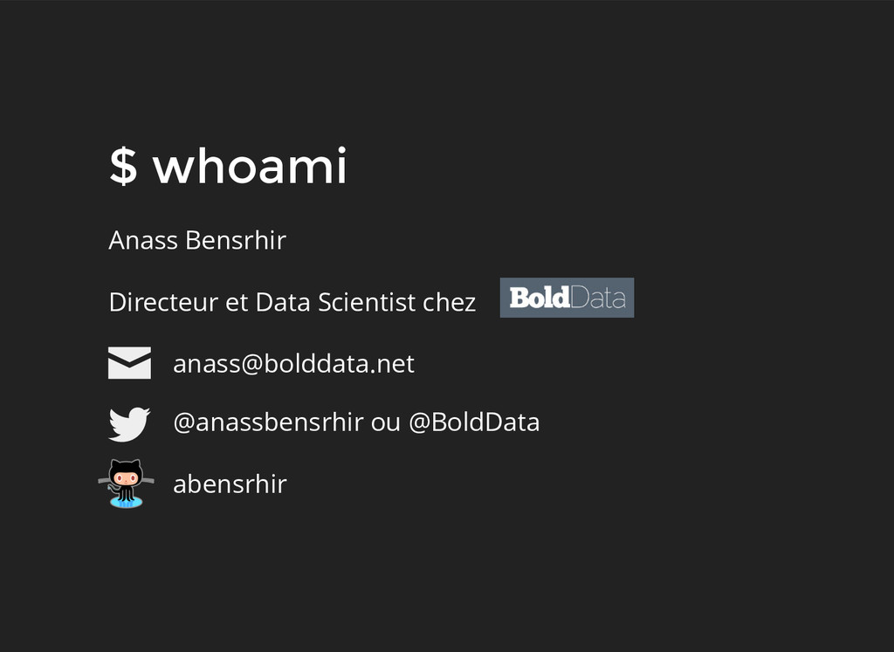Click the 'et' word in job title
The image size is (894, 652).
[x=237, y=303]
